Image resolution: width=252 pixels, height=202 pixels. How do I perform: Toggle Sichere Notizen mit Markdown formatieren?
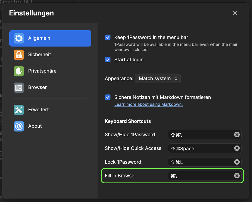pyautogui.click(x=108, y=97)
